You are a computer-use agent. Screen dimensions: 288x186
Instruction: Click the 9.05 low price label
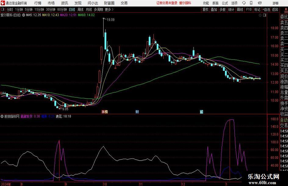(65, 109)
